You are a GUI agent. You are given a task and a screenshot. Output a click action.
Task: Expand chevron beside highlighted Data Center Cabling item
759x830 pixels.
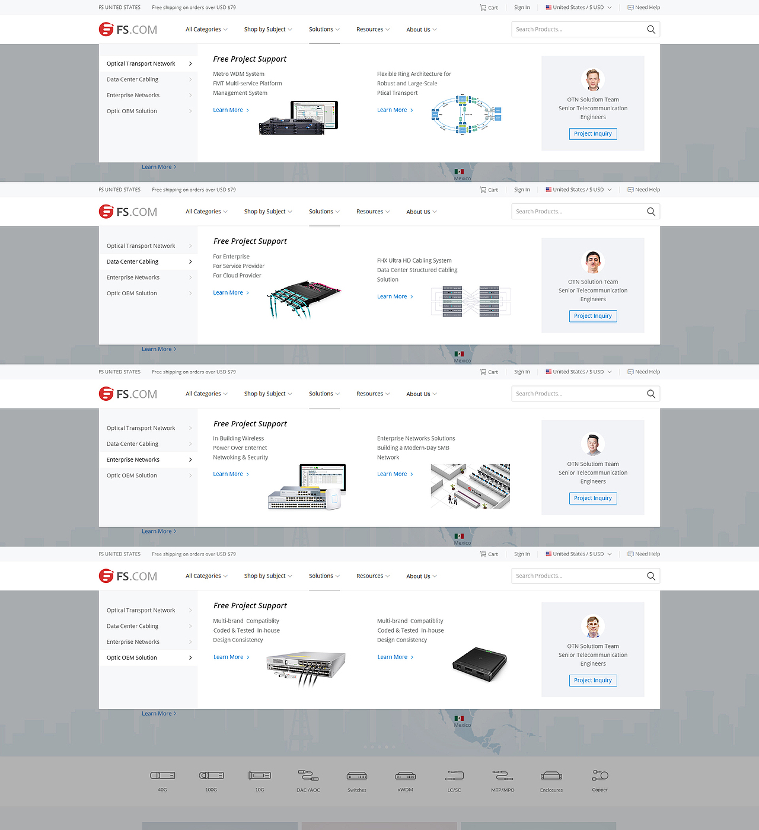pyautogui.click(x=190, y=261)
